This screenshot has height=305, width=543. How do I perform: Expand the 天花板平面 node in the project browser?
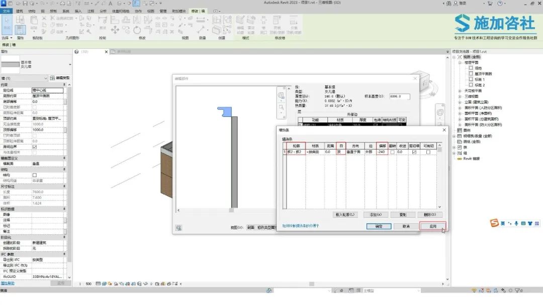pyautogui.click(x=460, y=91)
